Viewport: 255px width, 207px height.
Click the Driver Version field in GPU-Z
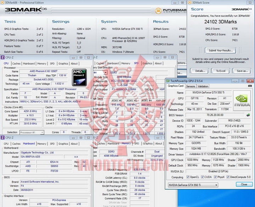click(218, 154)
